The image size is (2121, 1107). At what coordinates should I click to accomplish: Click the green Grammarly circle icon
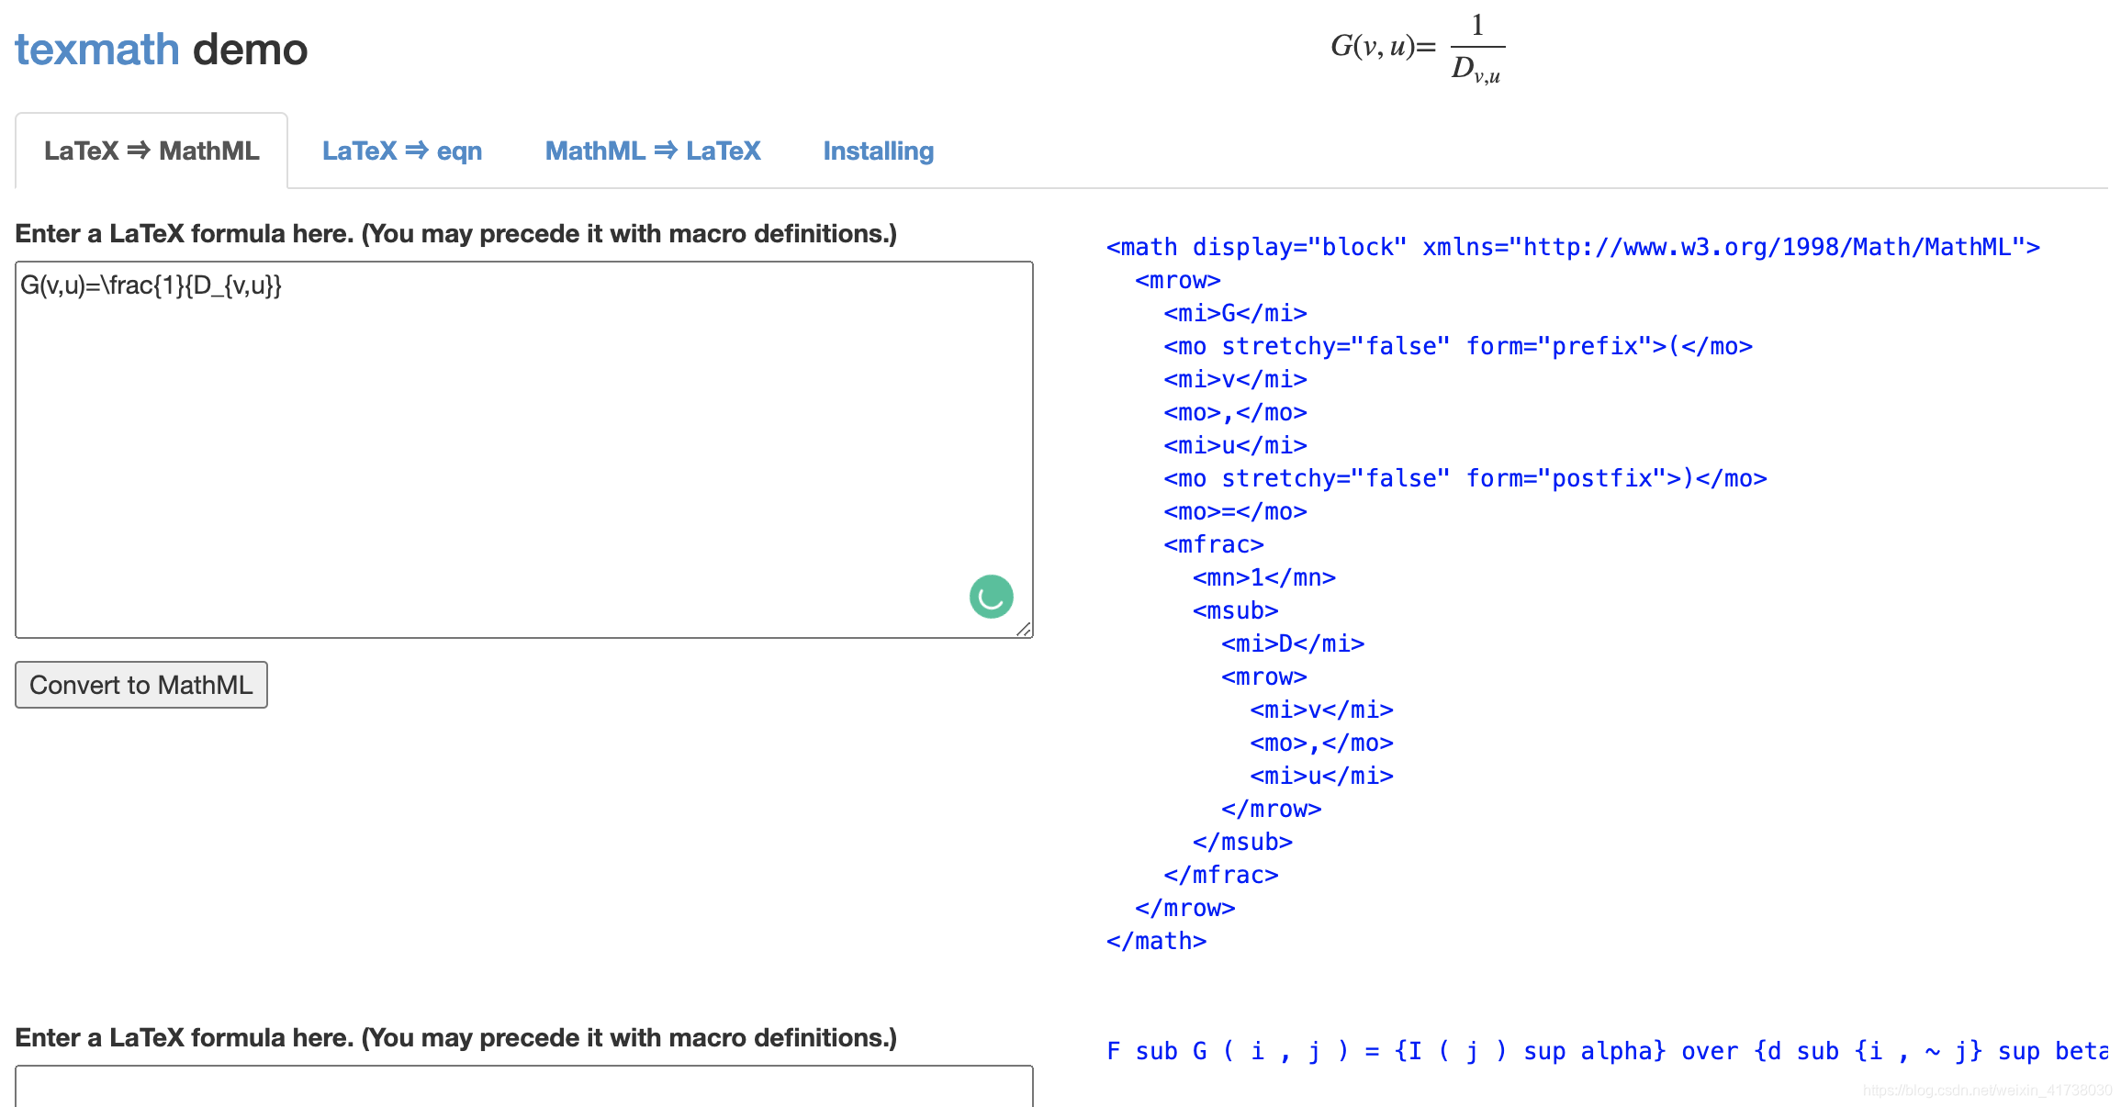coord(991,597)
